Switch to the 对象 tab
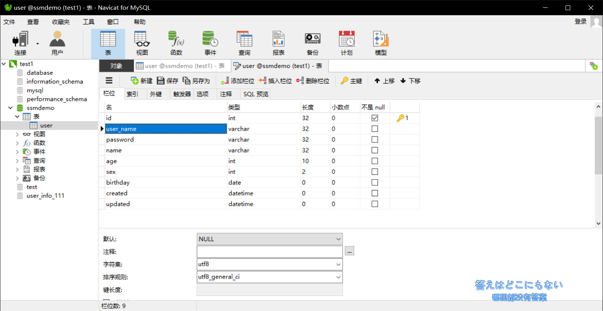The width and height of the screenshot is (603, 311). tap(116, 66)
